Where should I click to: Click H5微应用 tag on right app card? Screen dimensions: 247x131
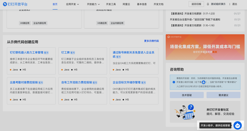pos(102,23)
